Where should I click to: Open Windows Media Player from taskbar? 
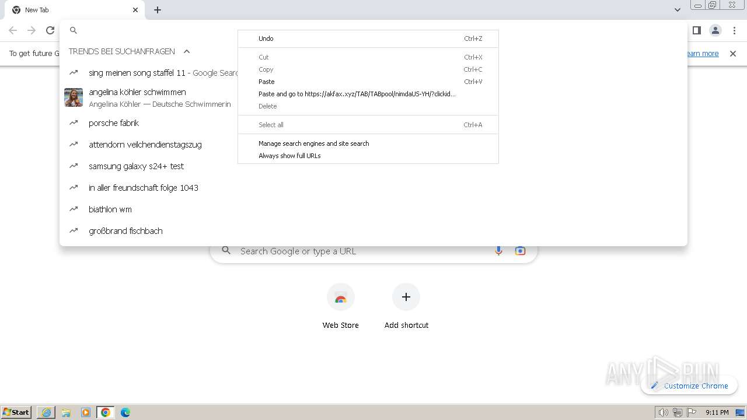[x=86, y=412]
